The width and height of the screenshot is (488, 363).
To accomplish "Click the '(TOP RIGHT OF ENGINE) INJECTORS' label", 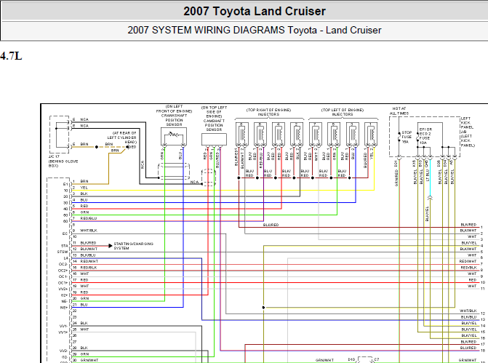I will point(268,112).
